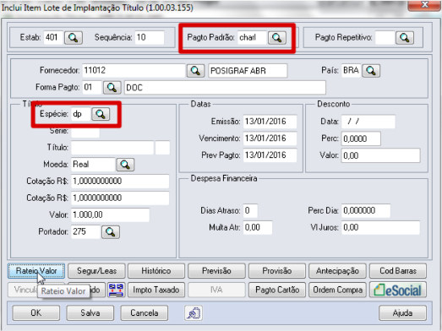Viewport: 442px width, 331px height.
Task: Click the Multa Atr field
Action: [x=258, y=228]
